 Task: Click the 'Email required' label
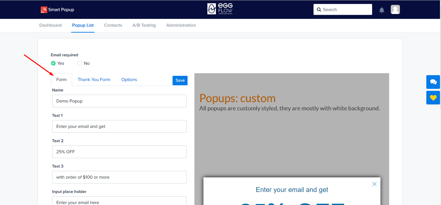point(65,55)
